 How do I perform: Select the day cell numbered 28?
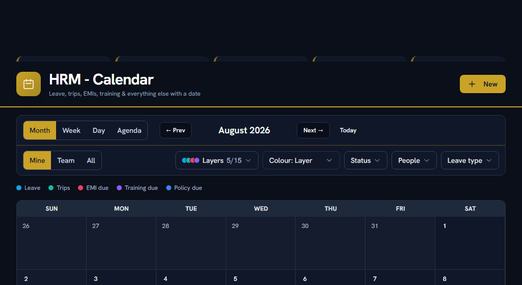pos(191,243)
